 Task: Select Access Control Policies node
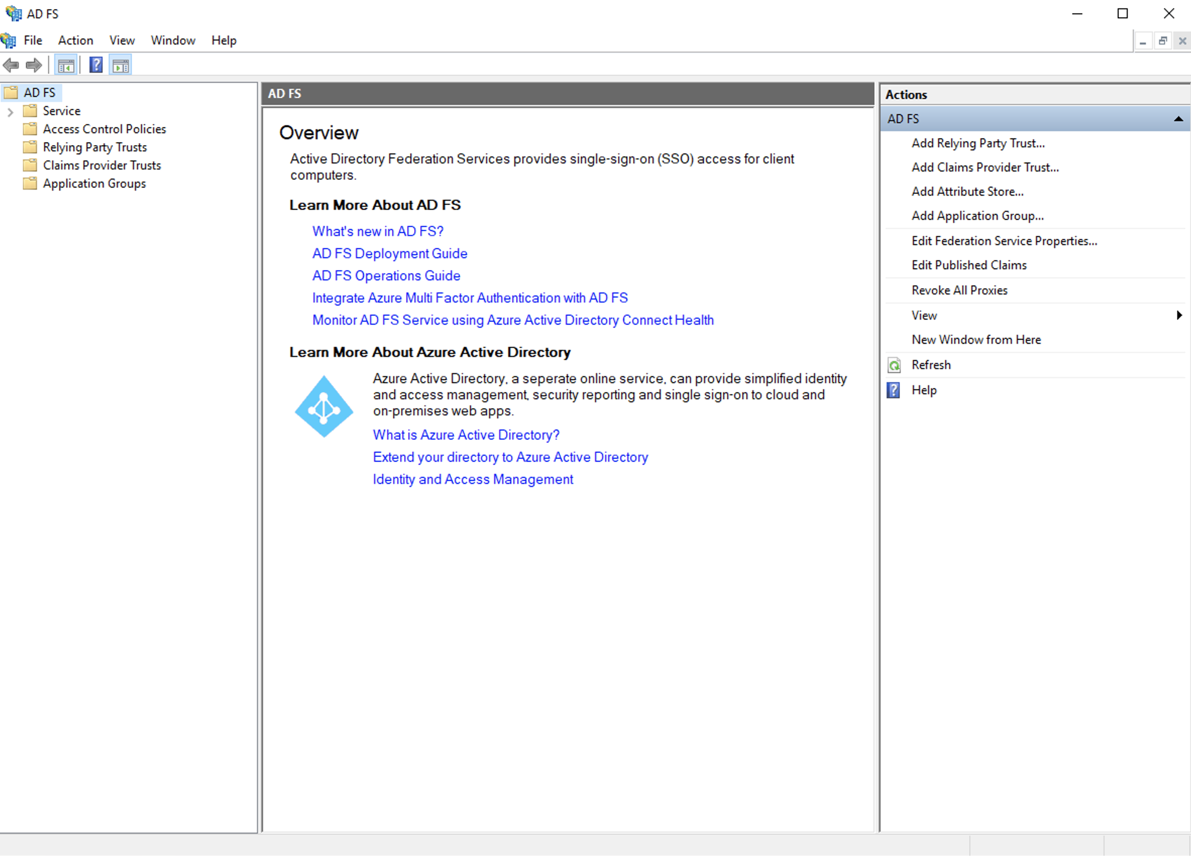click(x=104, y=129)
